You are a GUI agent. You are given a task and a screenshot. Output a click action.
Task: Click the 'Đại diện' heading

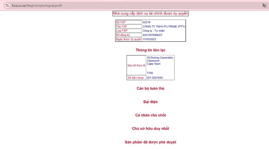pyautogui.click(x=151, y=102)
